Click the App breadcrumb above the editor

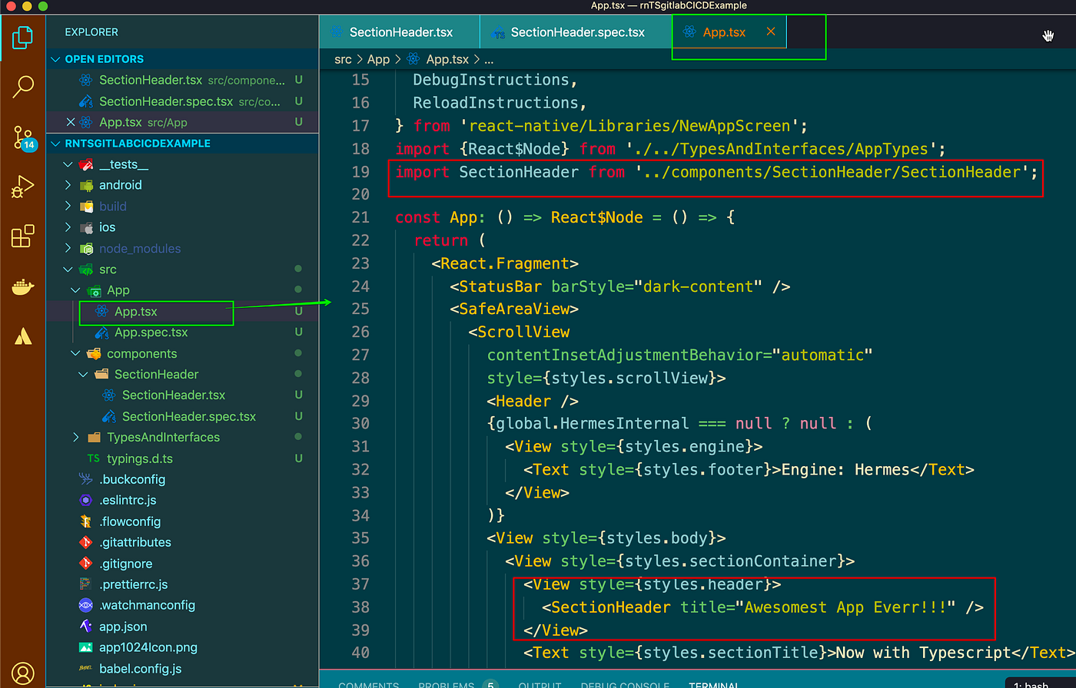tap(378, 58)
